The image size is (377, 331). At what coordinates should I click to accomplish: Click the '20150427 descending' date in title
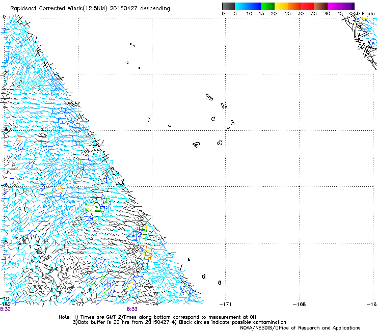point(140,9)
